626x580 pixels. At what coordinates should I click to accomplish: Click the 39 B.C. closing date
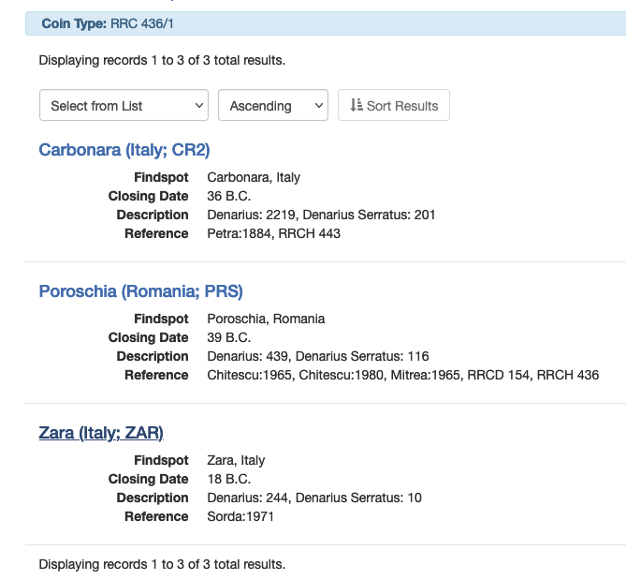click(x=228, y=337)
